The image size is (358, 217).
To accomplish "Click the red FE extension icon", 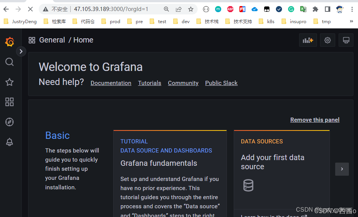I will (x=242, y=9).
